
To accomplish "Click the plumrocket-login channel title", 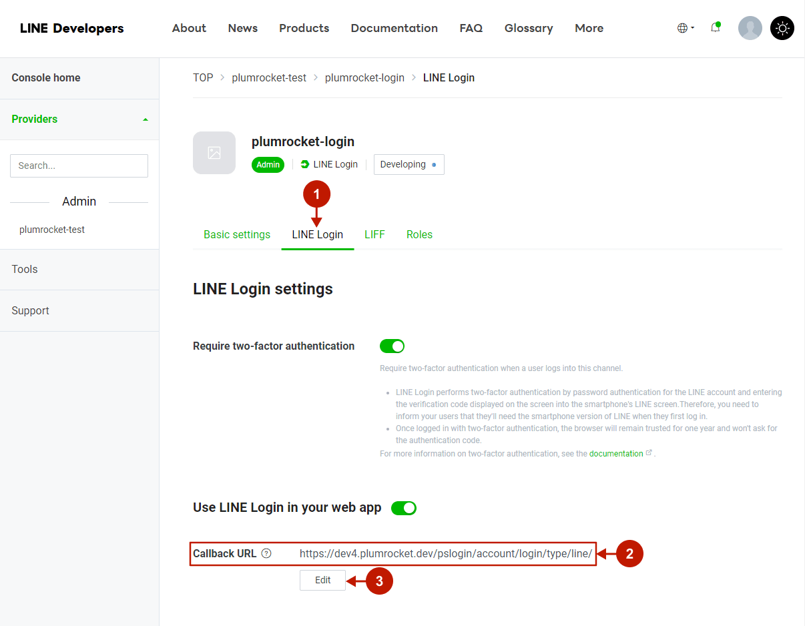I will (303, 141).
